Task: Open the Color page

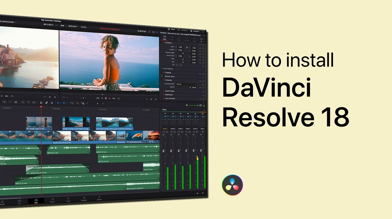Action: 68,200
